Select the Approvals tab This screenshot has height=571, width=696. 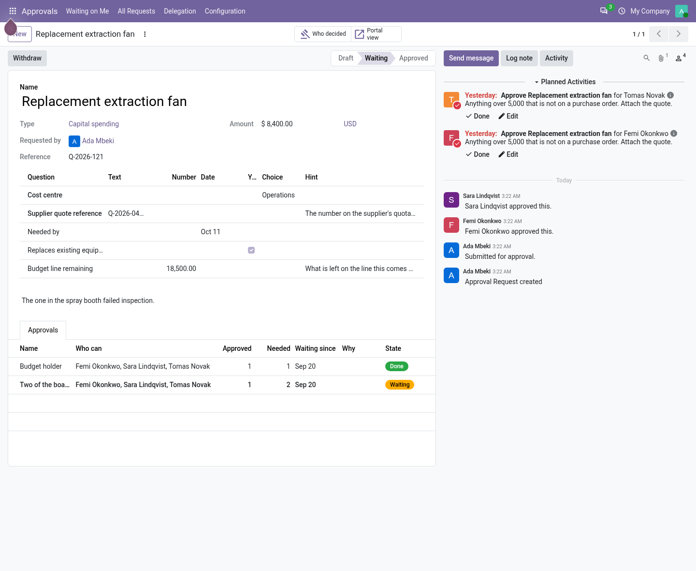click(x=43, y=330)
